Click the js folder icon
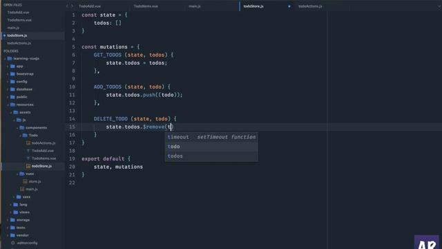The width and height of the screenshot is (442, 249). (19, 120)
